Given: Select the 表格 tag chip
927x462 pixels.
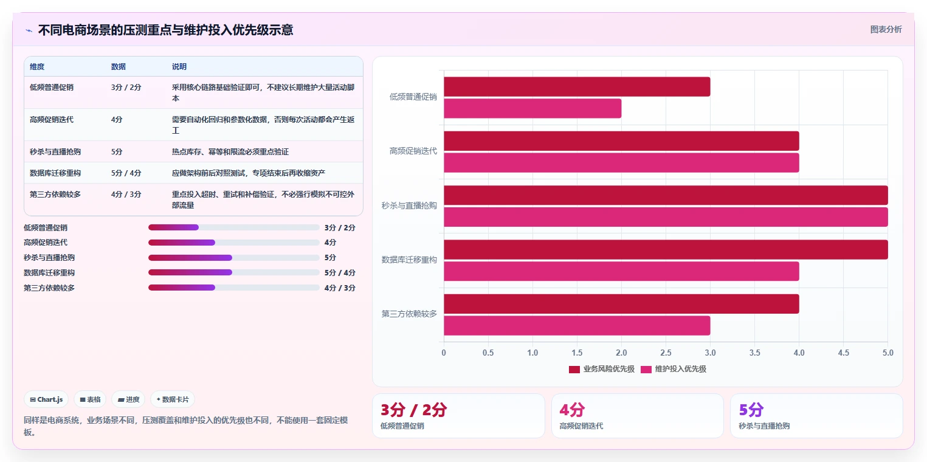Looking at the screenshot, I should [x=90, y=399].
